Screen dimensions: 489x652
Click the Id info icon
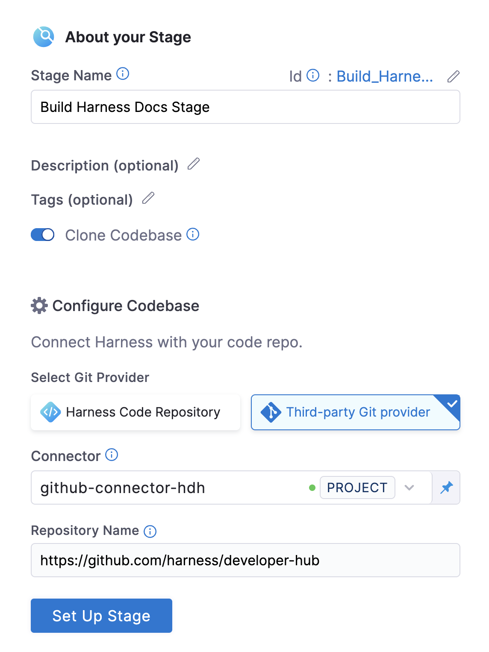click(312, 76)
